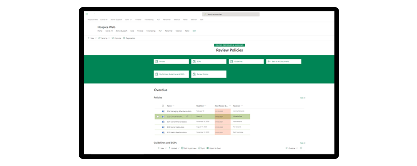Click the back arrow icon on Back to All Documents

click(269, 61)
